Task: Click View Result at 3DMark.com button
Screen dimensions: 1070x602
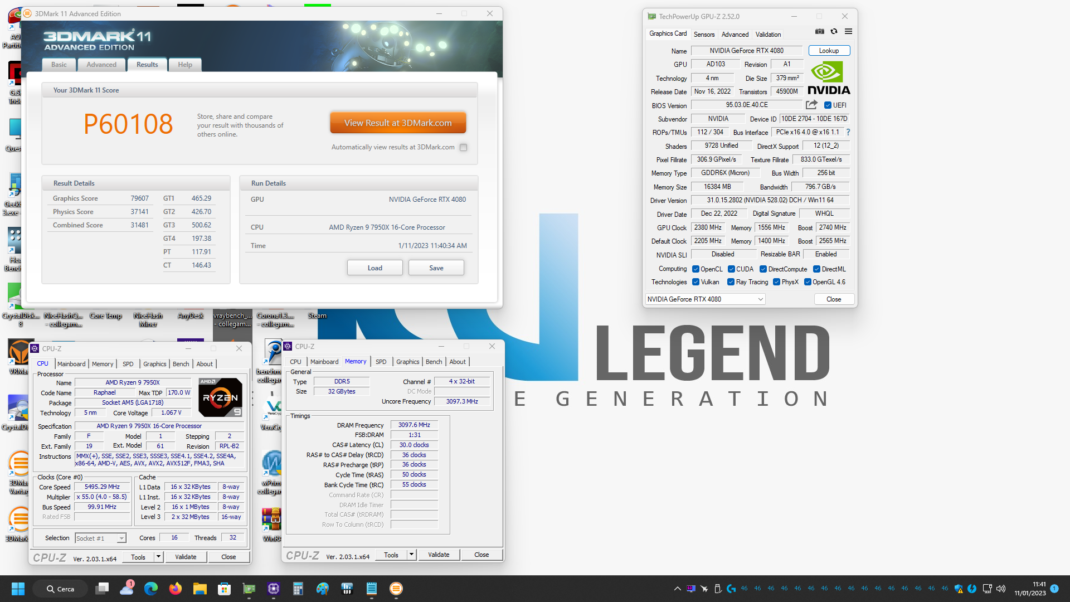Action: pyautogui.click(x=398, y=123)
